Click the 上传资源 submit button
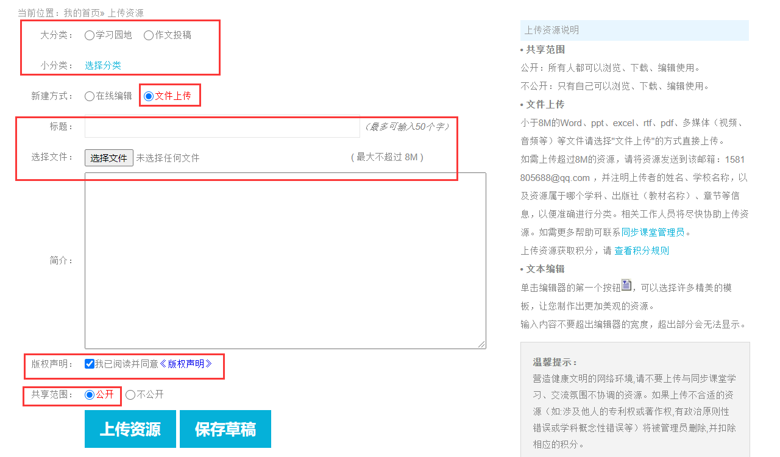 point(130,429)
